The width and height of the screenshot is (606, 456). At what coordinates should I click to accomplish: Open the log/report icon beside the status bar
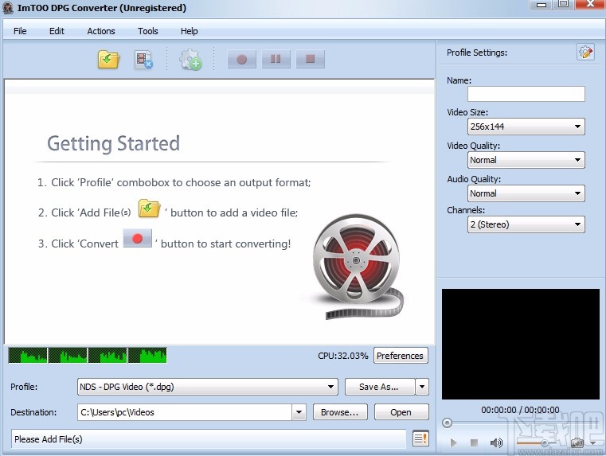click(x=420, y=438)
